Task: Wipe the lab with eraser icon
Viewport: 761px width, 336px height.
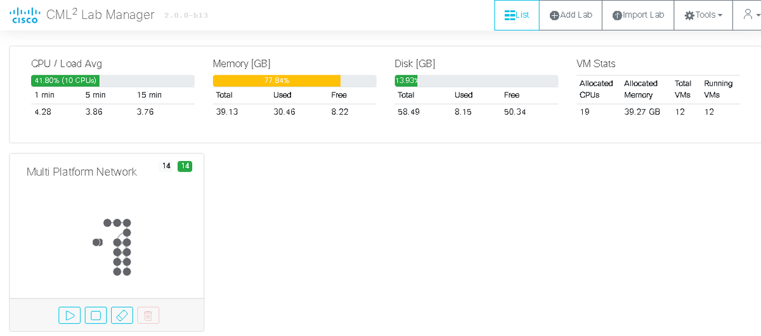Action: (122, 315)
